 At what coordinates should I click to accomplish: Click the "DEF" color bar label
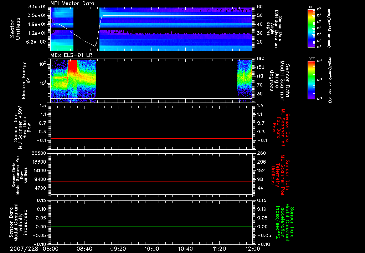pos(311,59)
